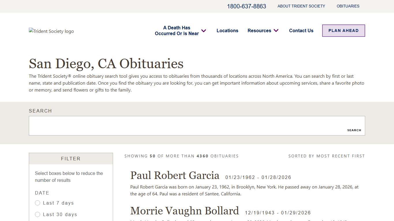
Task: Open the Contact Us page
Action: tap(301, 31)
